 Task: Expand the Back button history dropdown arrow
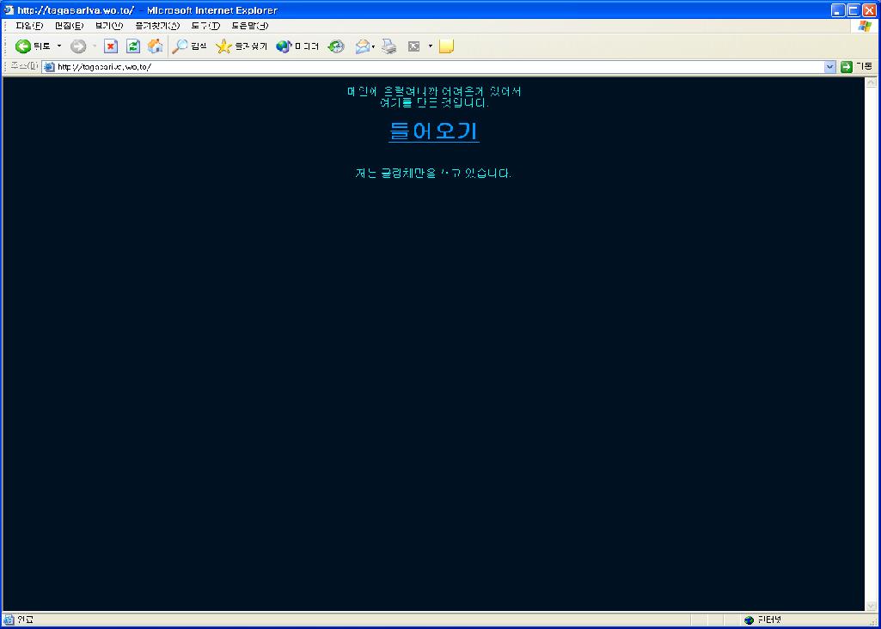click(x=59, y=46)
